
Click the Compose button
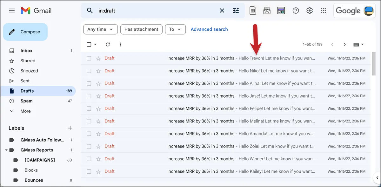tap(25, 32)
